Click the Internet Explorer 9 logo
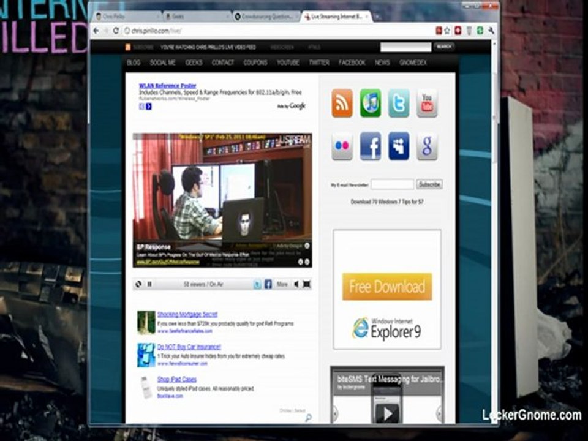This screenshot has height=441, width=588. [x=387, y=329]
